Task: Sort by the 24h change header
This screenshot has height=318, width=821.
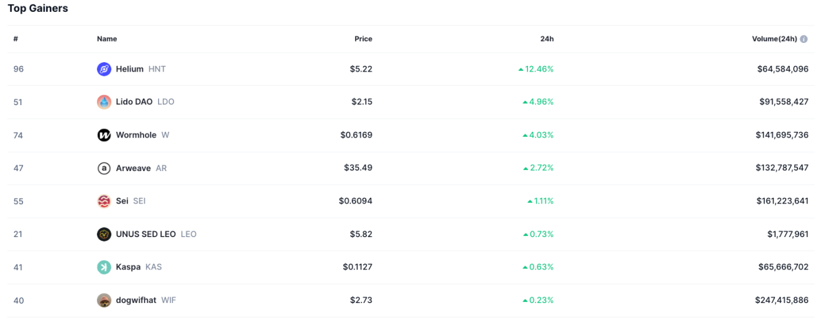Action: coord(547,39)
